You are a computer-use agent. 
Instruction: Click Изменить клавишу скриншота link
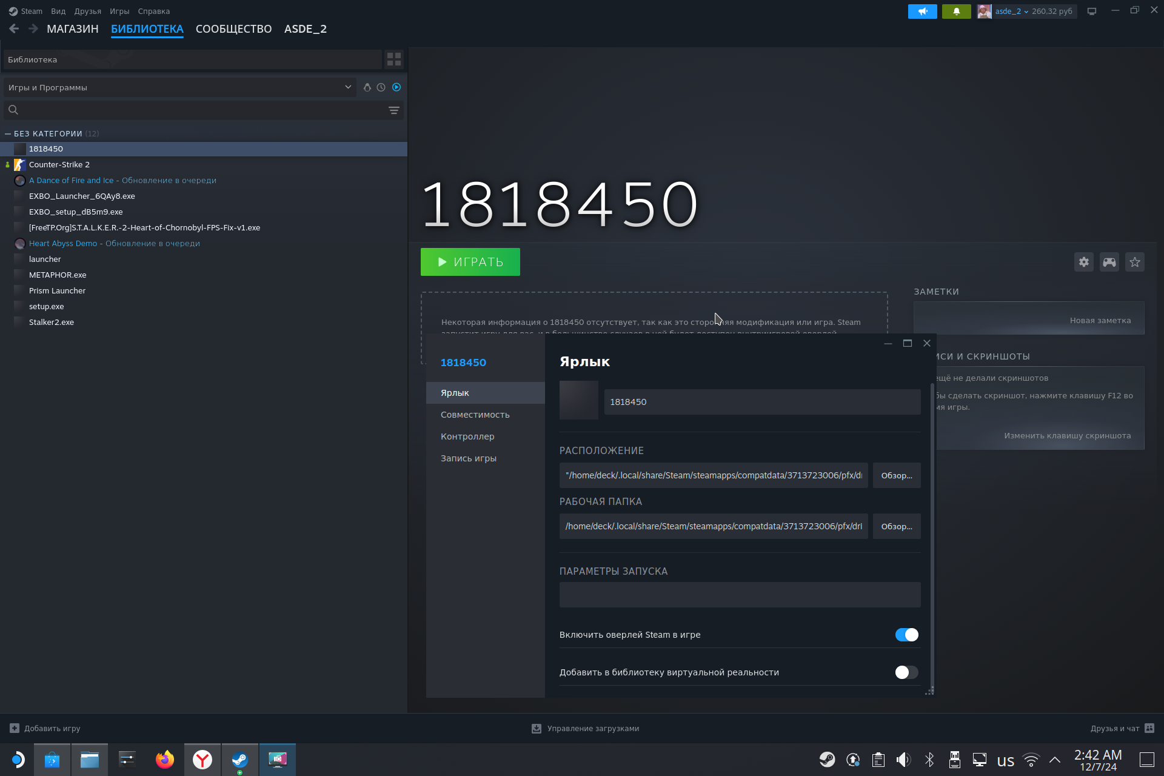[1068, 436]
